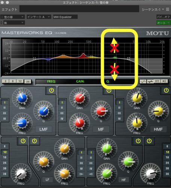Toggle the high-cut filter power button
The width and height of the screenshot is (171, 188).
click(149, 141)
